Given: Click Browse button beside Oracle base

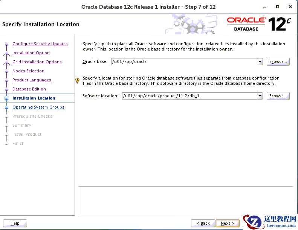Looking at the screenshot, I should [x=278, y=61].
